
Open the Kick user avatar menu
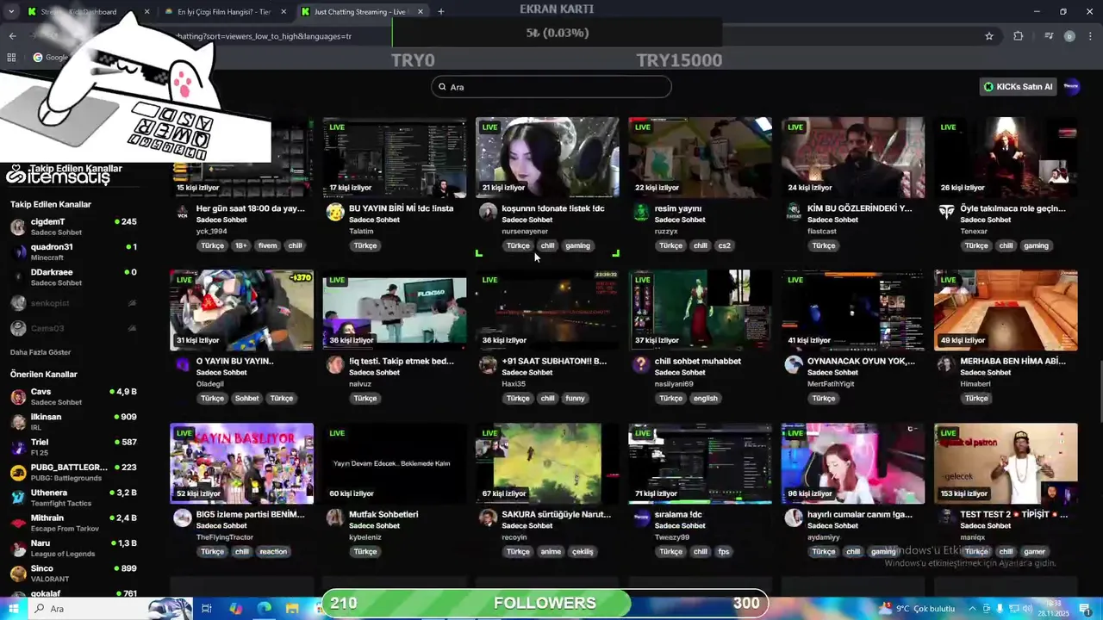point(1072,86)
